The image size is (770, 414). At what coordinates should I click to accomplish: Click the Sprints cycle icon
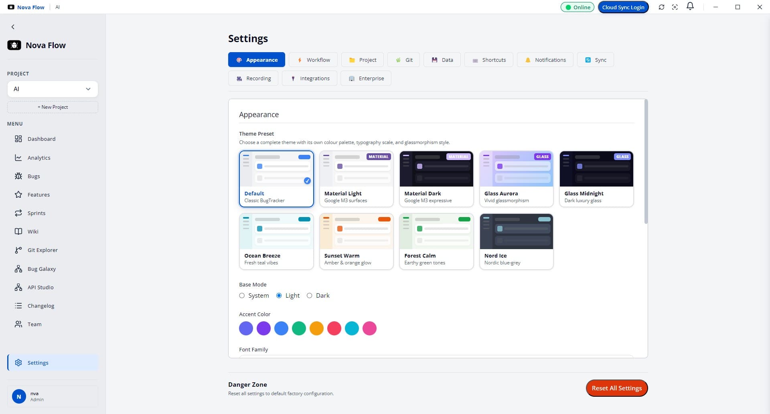[18, 213]
